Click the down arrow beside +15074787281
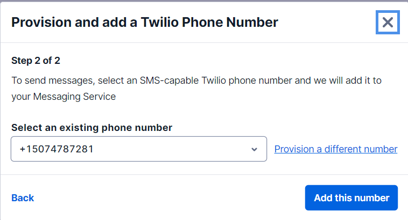Screen dimensions: 408x220 [x=254, y=149]
